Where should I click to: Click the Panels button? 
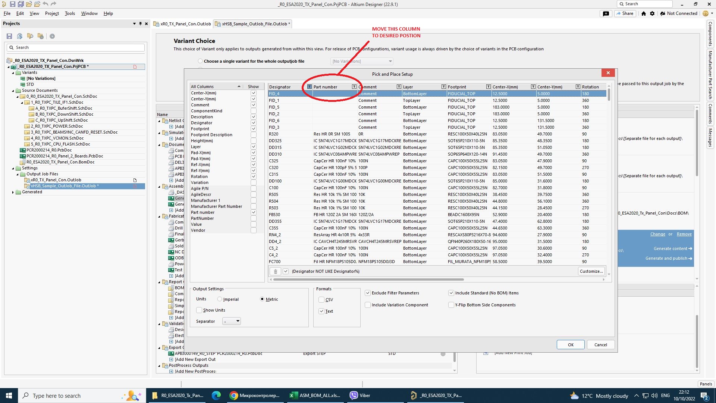pos(706,384)
